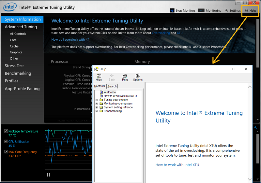Open Advanced Tuning section
261x183 pixels.
tap(21, 27)
